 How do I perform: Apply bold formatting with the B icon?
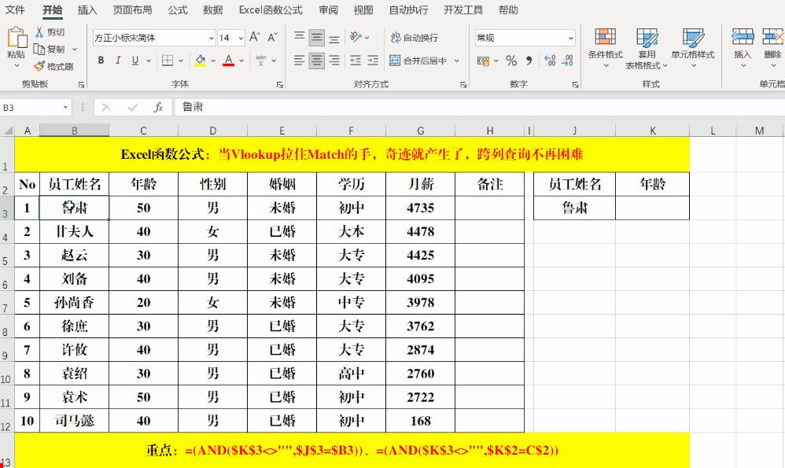[x=101, y=60]
